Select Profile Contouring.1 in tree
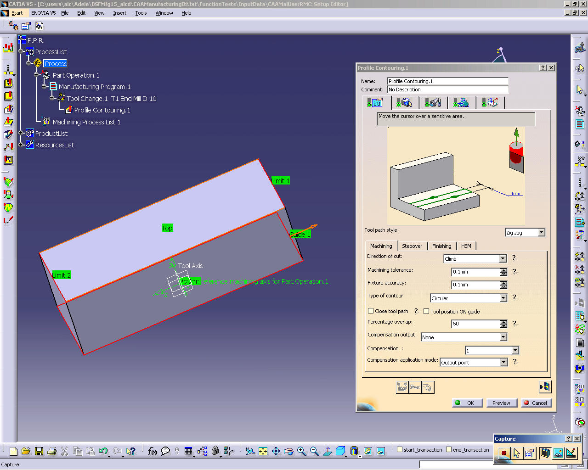588x470 pixels. (102, 110)
